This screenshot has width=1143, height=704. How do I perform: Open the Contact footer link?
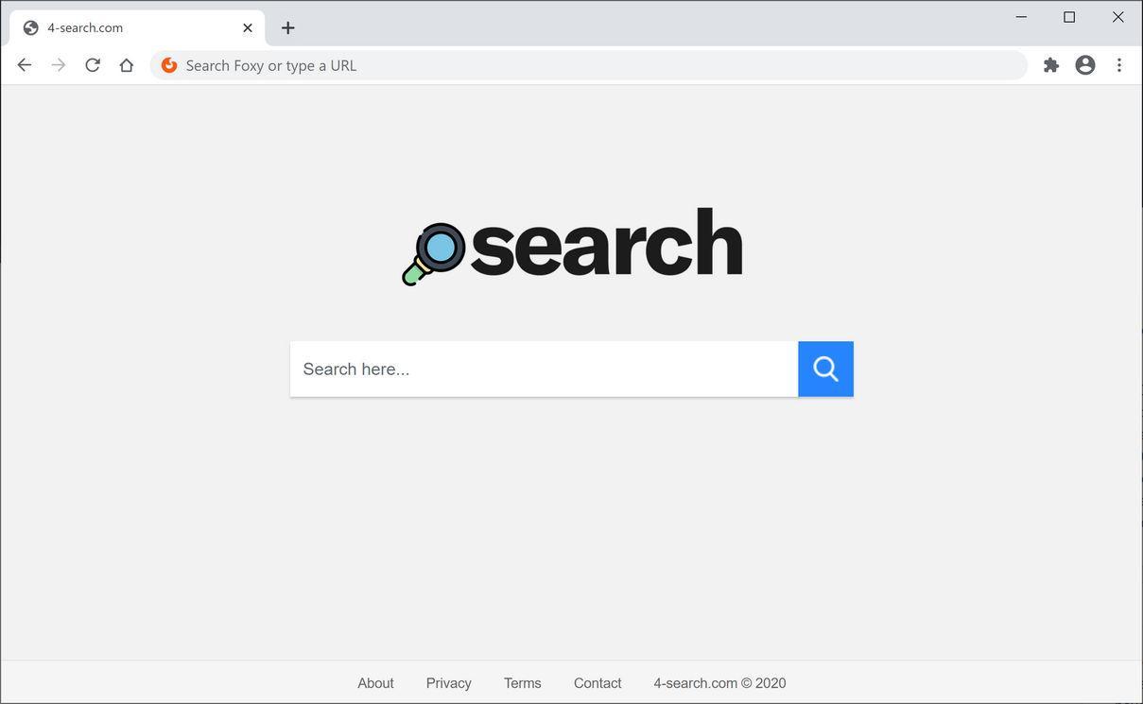pos(597,683)
